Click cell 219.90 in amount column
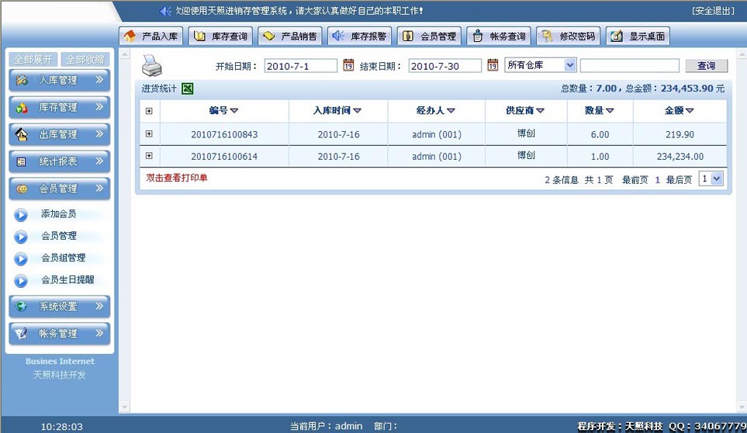Image resolution: width=747 pixels, height=433 pixels. pos(680,134)
